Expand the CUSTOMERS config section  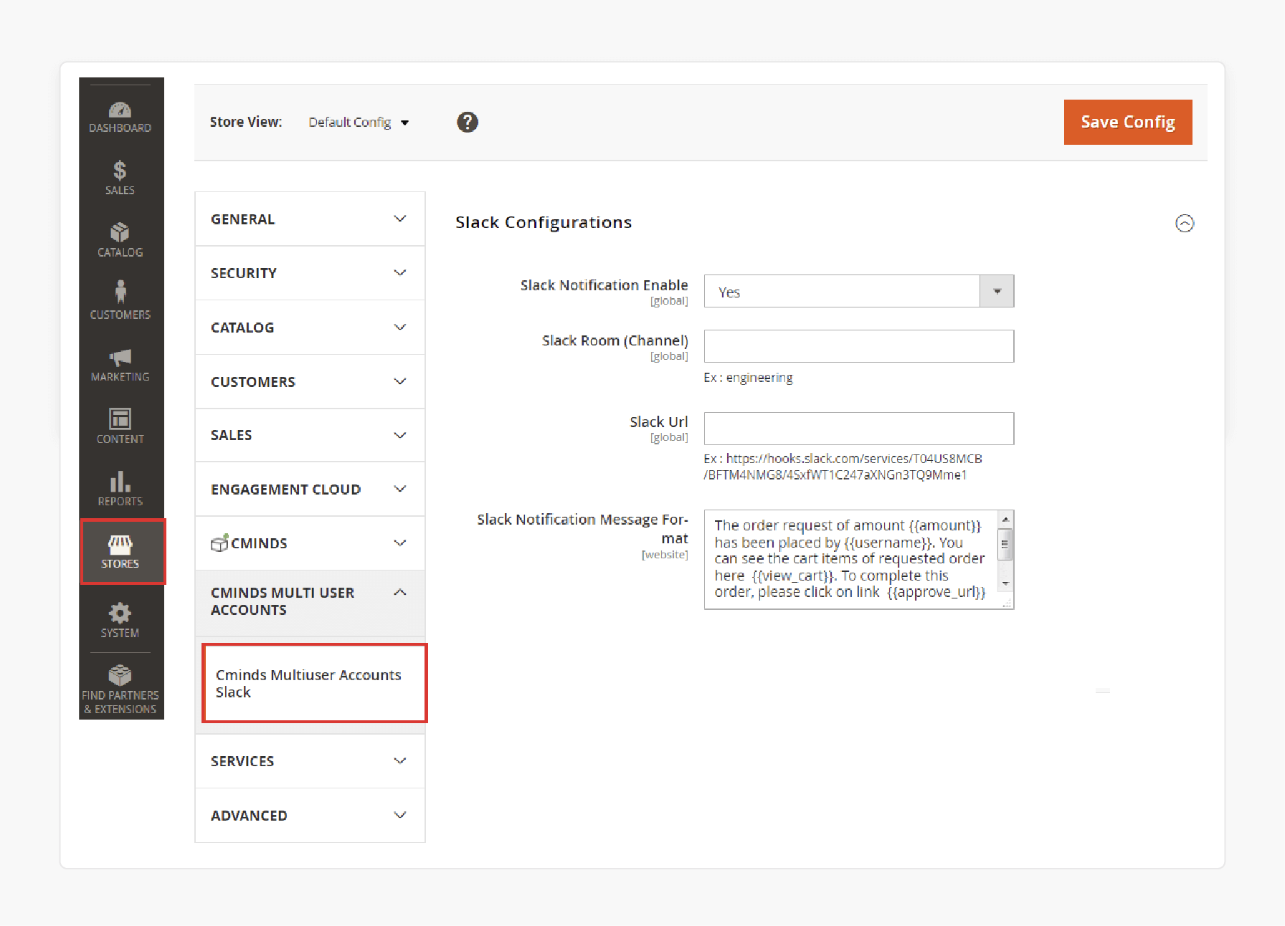(310, 382)
